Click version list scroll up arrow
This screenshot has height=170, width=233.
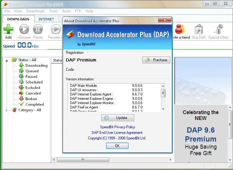pyautogui.click(x=163, y=86)
